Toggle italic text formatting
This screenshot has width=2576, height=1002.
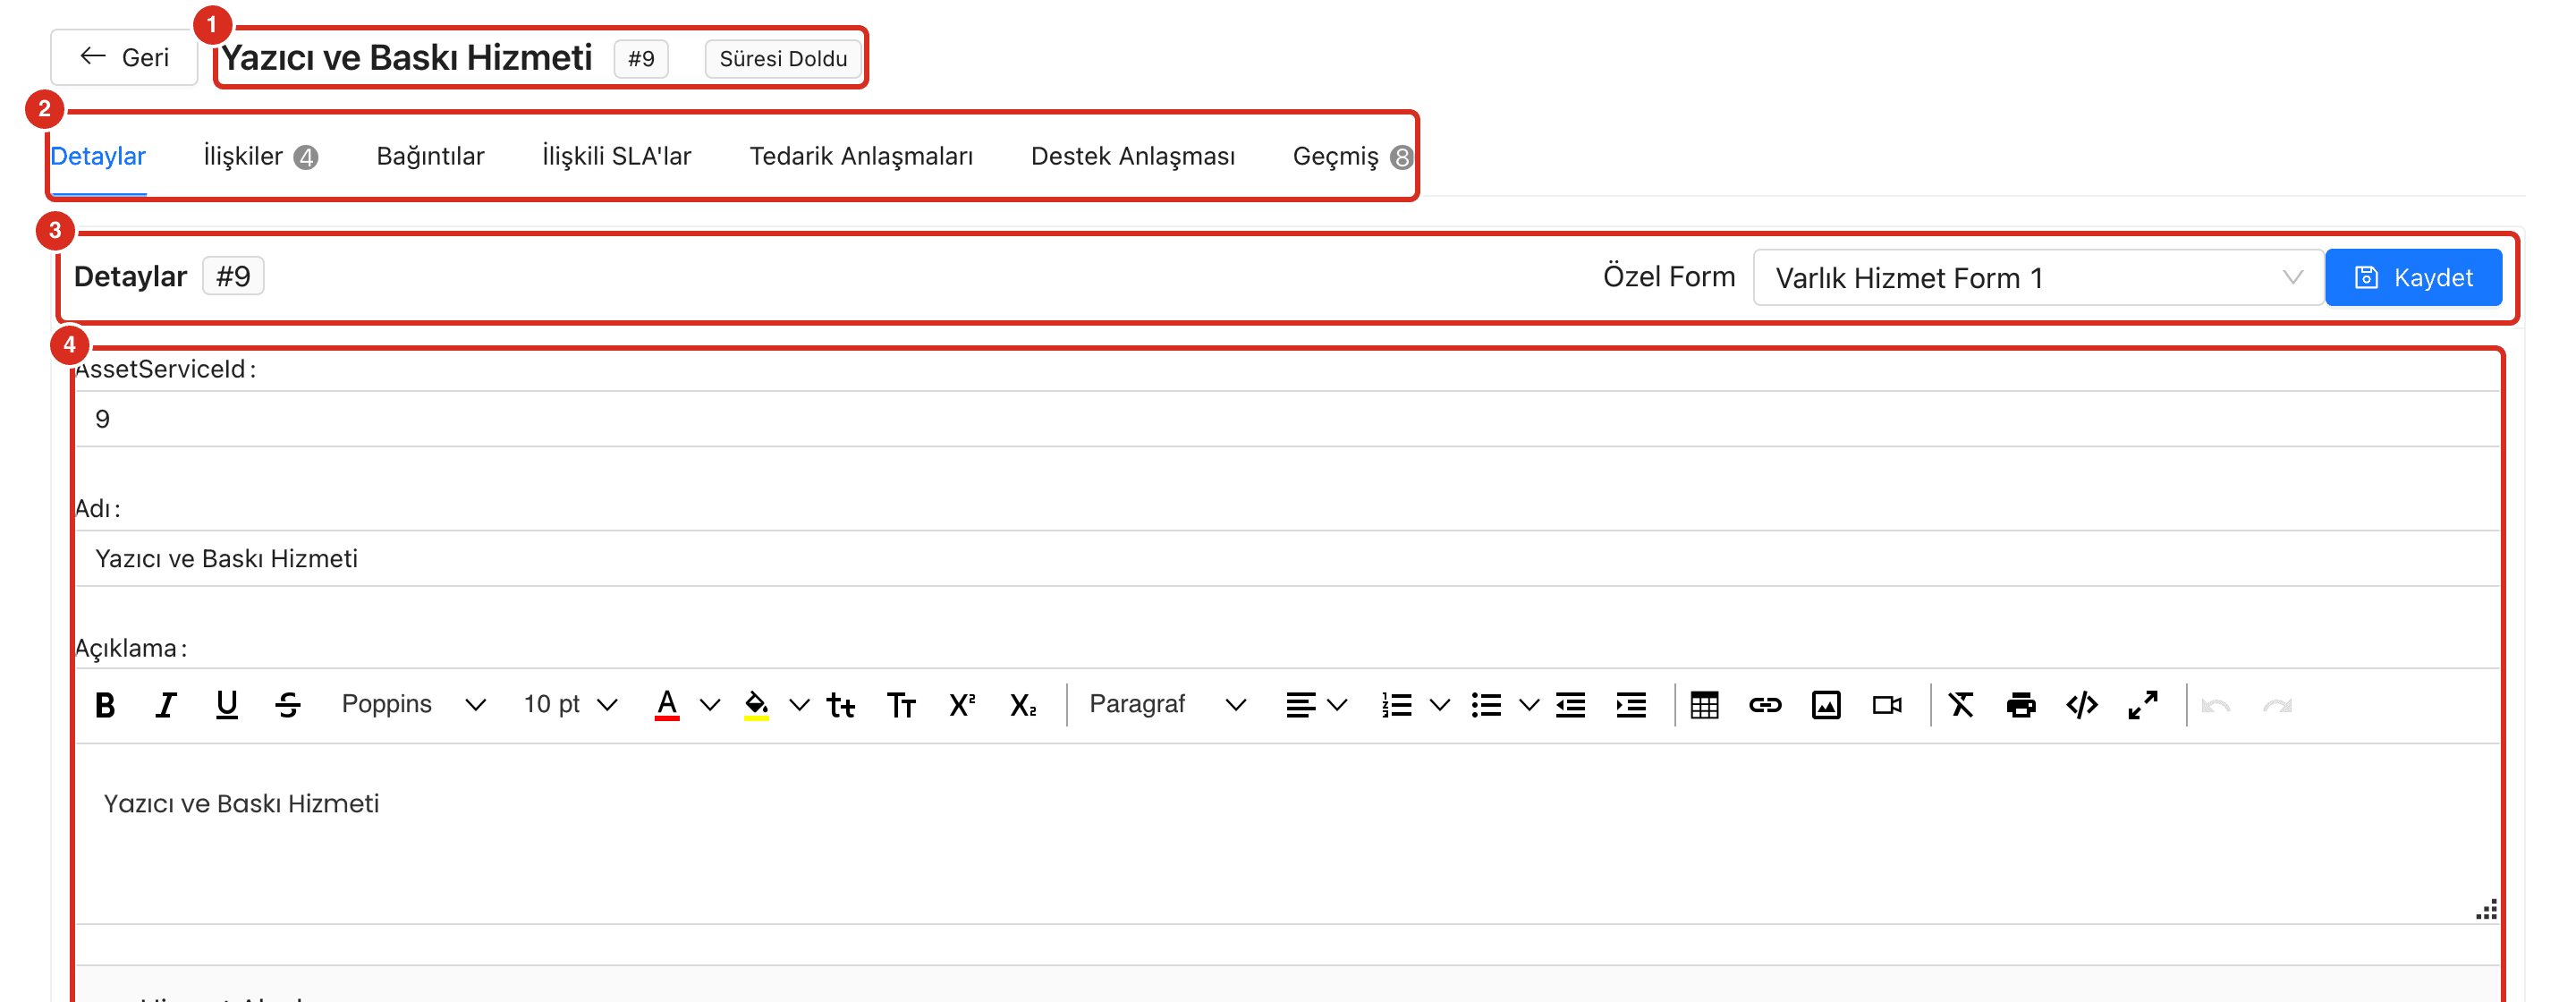[x=166, y=705]
